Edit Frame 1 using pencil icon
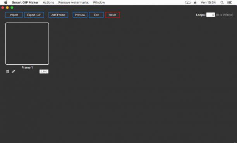The image size is (237, 143). [14, 71]
